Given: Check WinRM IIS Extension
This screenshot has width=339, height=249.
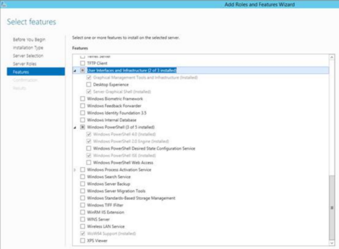Looking at the screenshot, I should click(83, 212).
